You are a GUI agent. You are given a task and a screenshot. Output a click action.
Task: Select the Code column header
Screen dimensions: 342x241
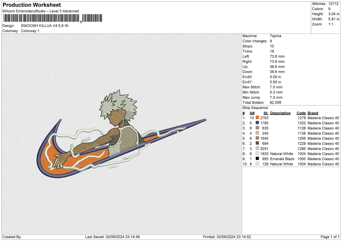click(x=301, y=113)
